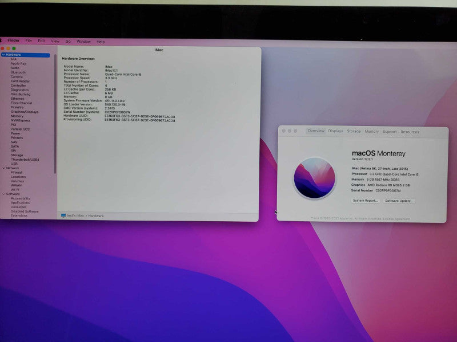Open the License Agreement link
The image size is (457, 342).
click(x=396, y=219)
